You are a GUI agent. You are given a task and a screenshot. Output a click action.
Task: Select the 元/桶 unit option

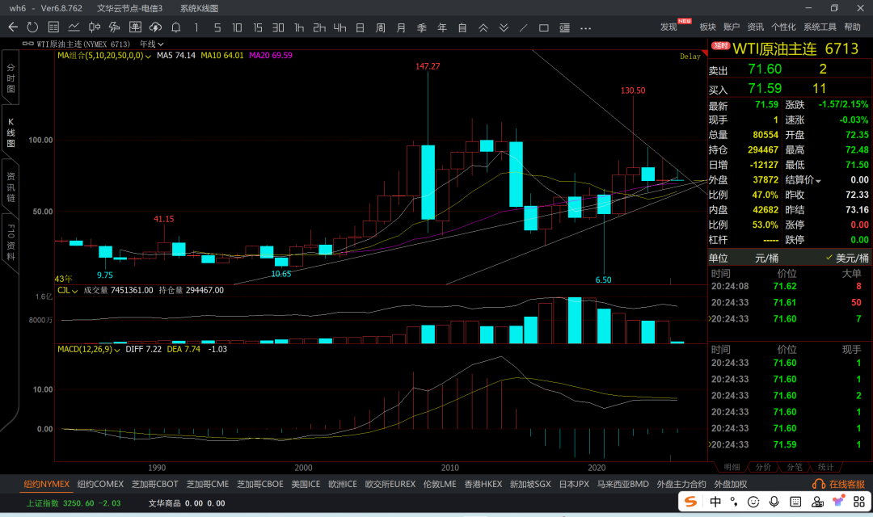[766, 258]
